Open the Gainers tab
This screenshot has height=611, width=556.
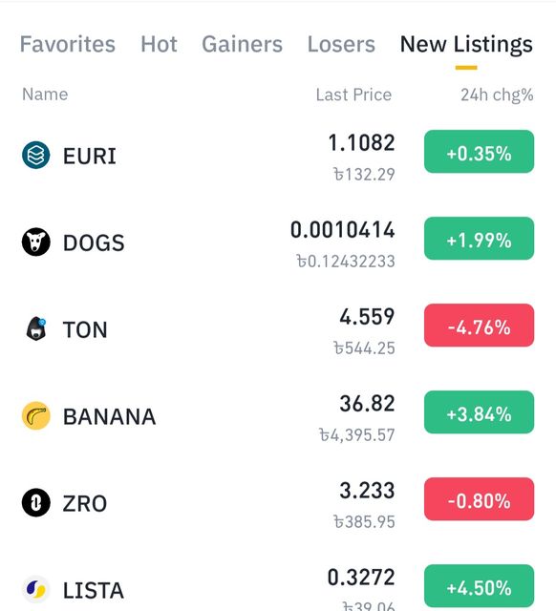(242, 44)
